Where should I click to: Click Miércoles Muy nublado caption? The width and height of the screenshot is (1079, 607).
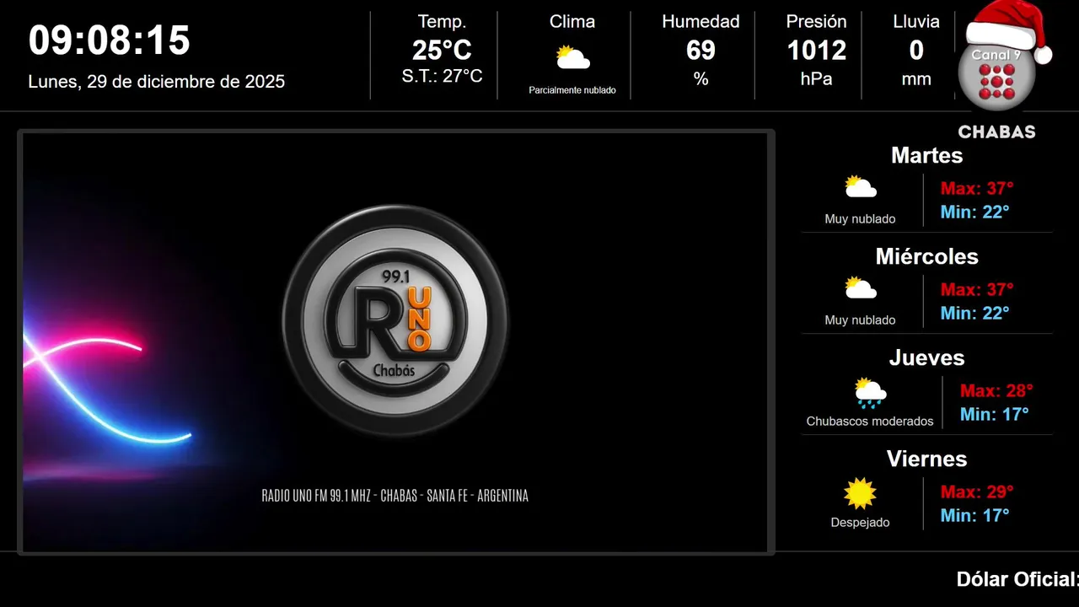point(860,320)
